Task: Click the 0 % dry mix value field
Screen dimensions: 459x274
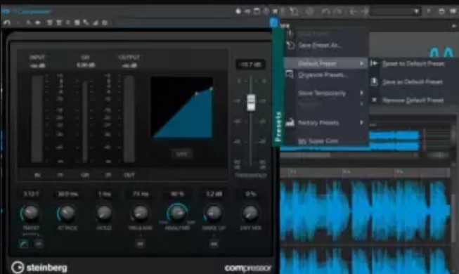Action: 250,194
